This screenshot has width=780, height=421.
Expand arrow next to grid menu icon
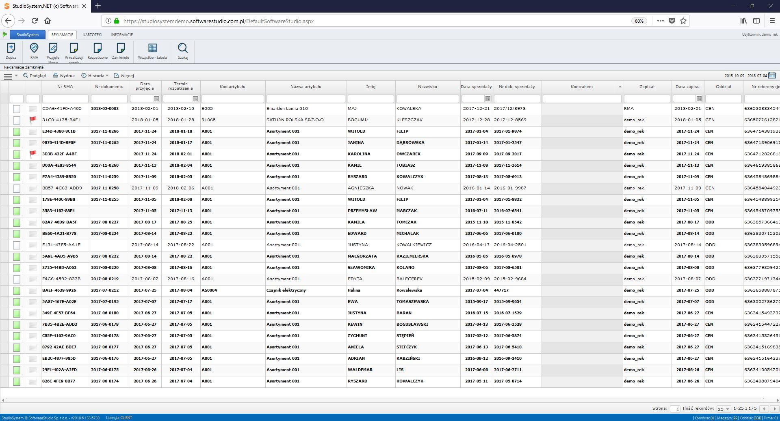[16, 76]
